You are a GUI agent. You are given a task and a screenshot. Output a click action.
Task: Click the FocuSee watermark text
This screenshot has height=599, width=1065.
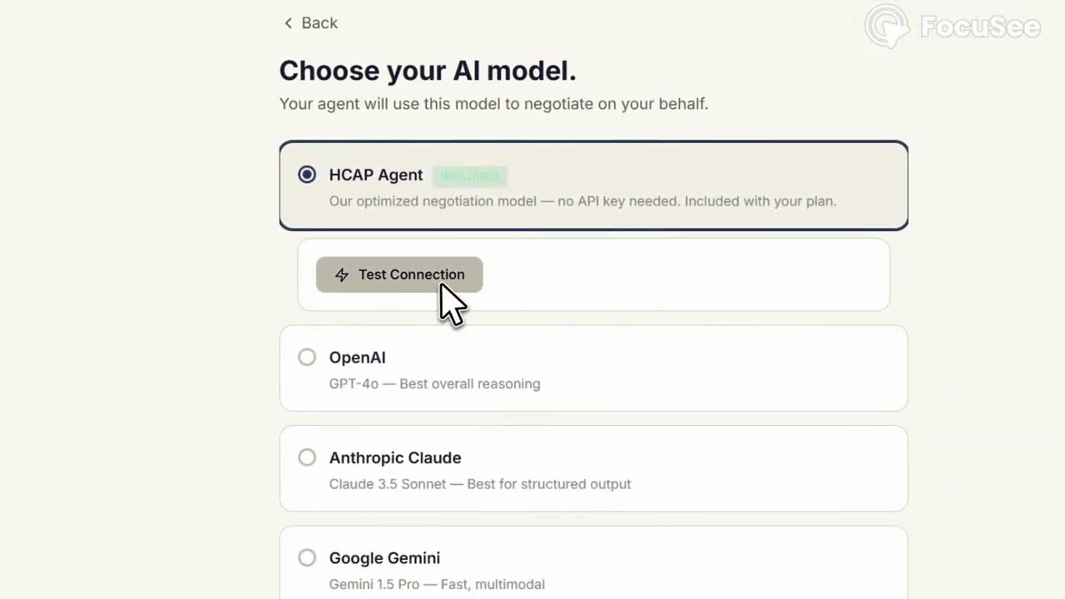(x=980, y=27)
